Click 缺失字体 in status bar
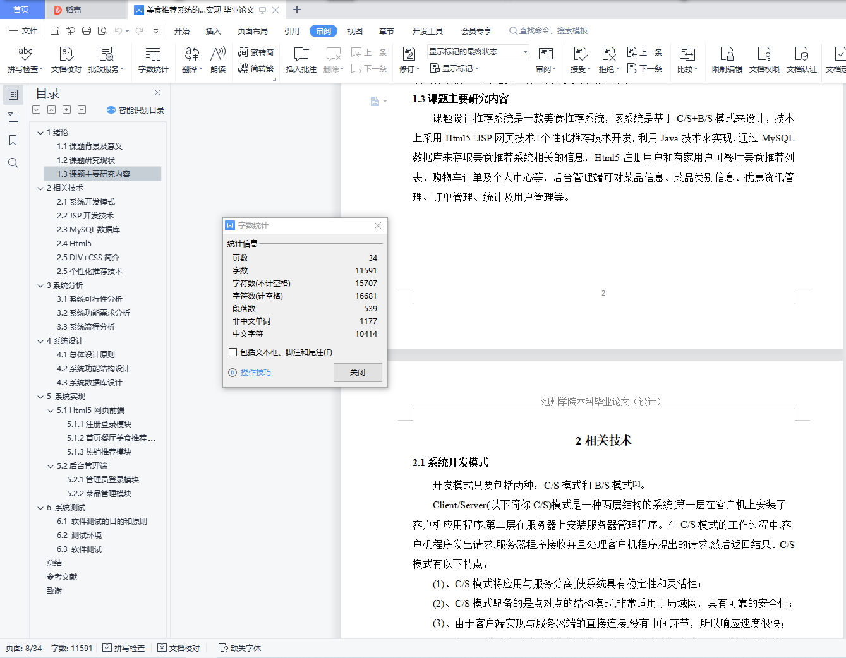The width and height of the screenshot is (846, 658). (x=239, y=648)
